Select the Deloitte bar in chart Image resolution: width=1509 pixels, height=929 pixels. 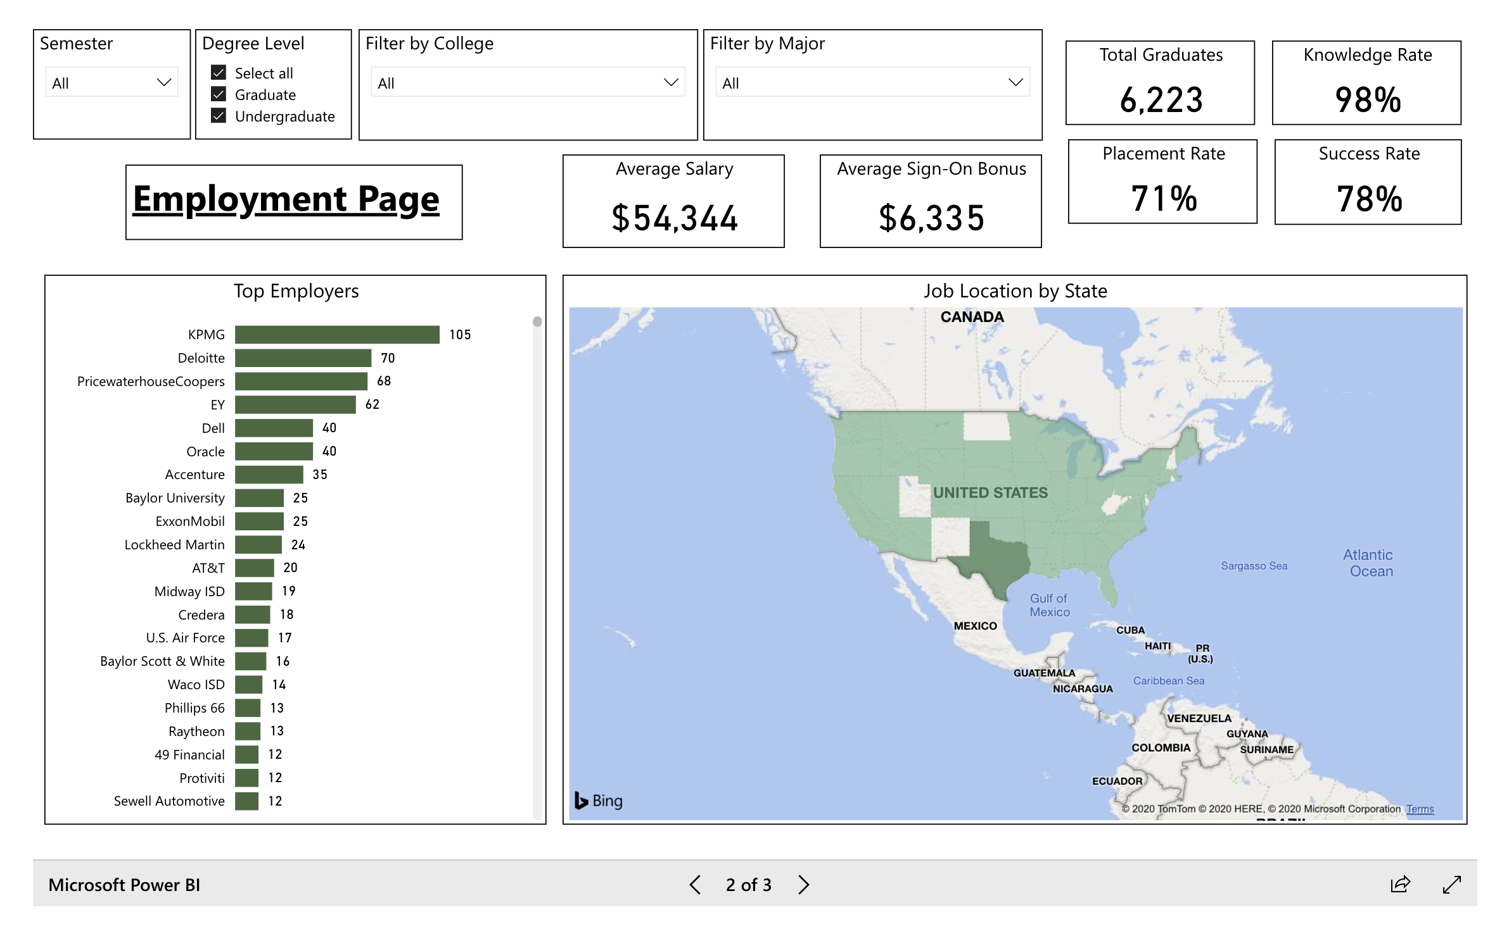pyautogui.click(x=303, y=358)
